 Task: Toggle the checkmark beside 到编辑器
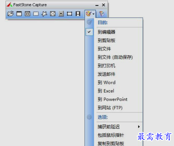89,32
